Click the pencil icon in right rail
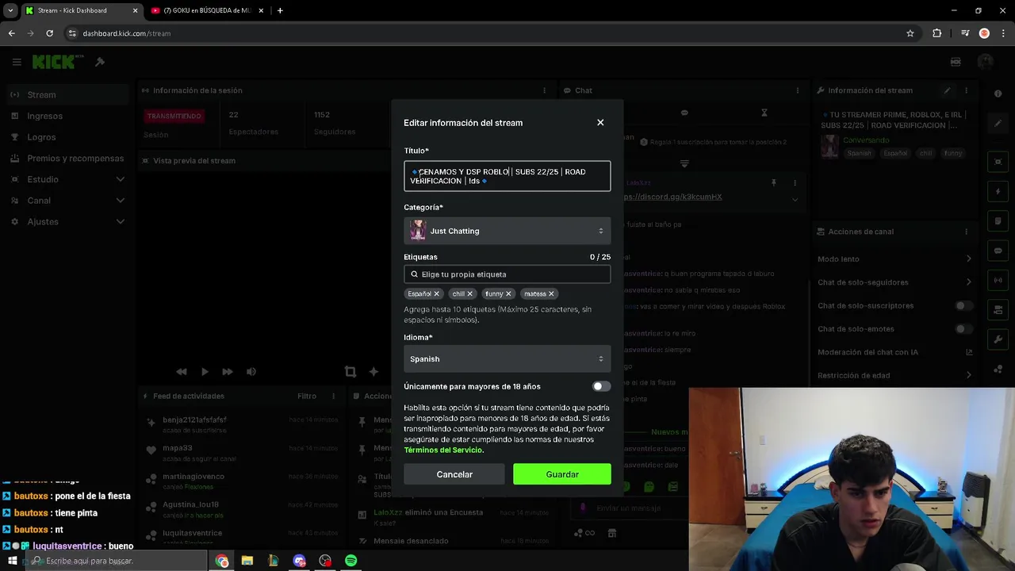The height and width of the screenshot is (571, 1015). [998, 124]
